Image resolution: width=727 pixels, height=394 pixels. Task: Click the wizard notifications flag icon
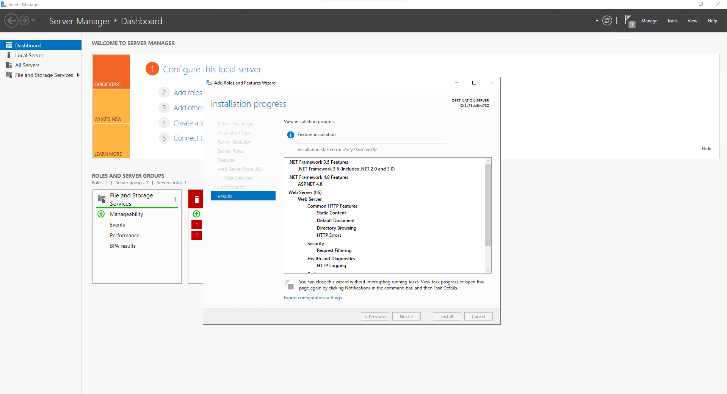pyautogui.click(x=290, y=285)
